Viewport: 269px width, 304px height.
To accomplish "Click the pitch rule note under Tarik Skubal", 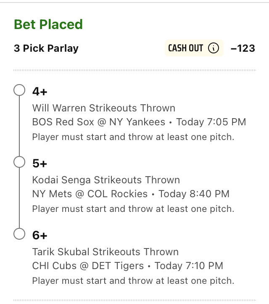I will tap(133, 281).
